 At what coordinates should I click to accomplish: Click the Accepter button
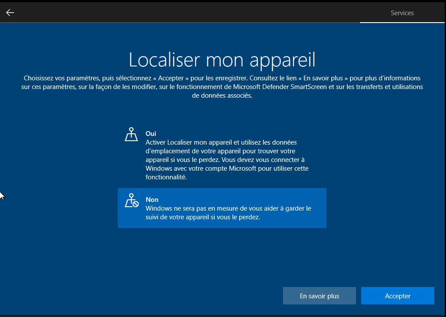(x=397, y=296)
